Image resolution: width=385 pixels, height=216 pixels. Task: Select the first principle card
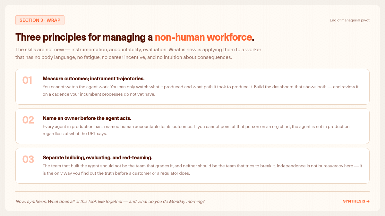tap(193, 87)
